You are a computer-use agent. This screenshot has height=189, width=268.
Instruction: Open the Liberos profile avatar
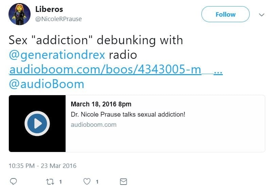coord(19,14)
